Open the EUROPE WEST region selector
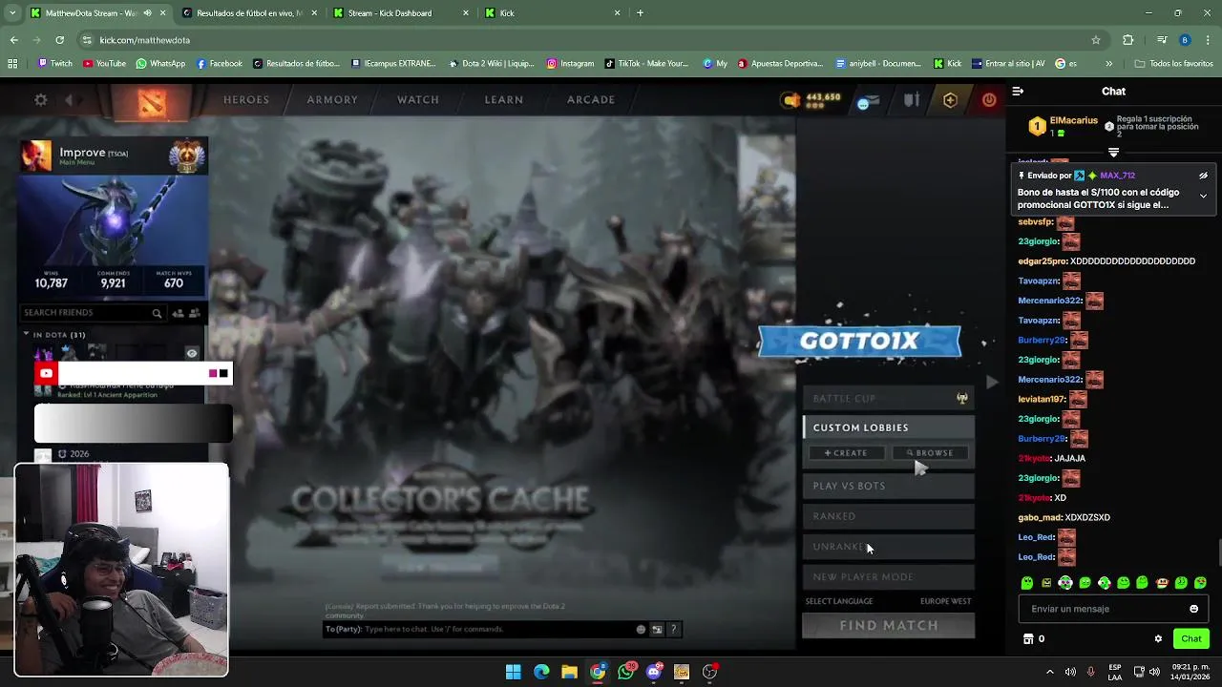 [945, 601]
